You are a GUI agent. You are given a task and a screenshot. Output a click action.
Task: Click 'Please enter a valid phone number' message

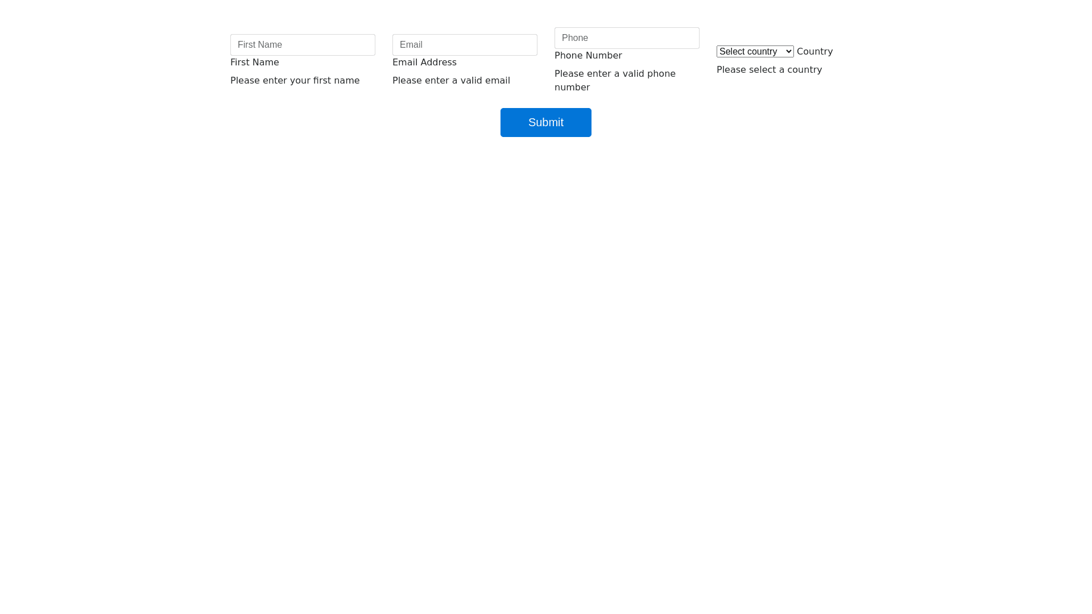[615, 74]
